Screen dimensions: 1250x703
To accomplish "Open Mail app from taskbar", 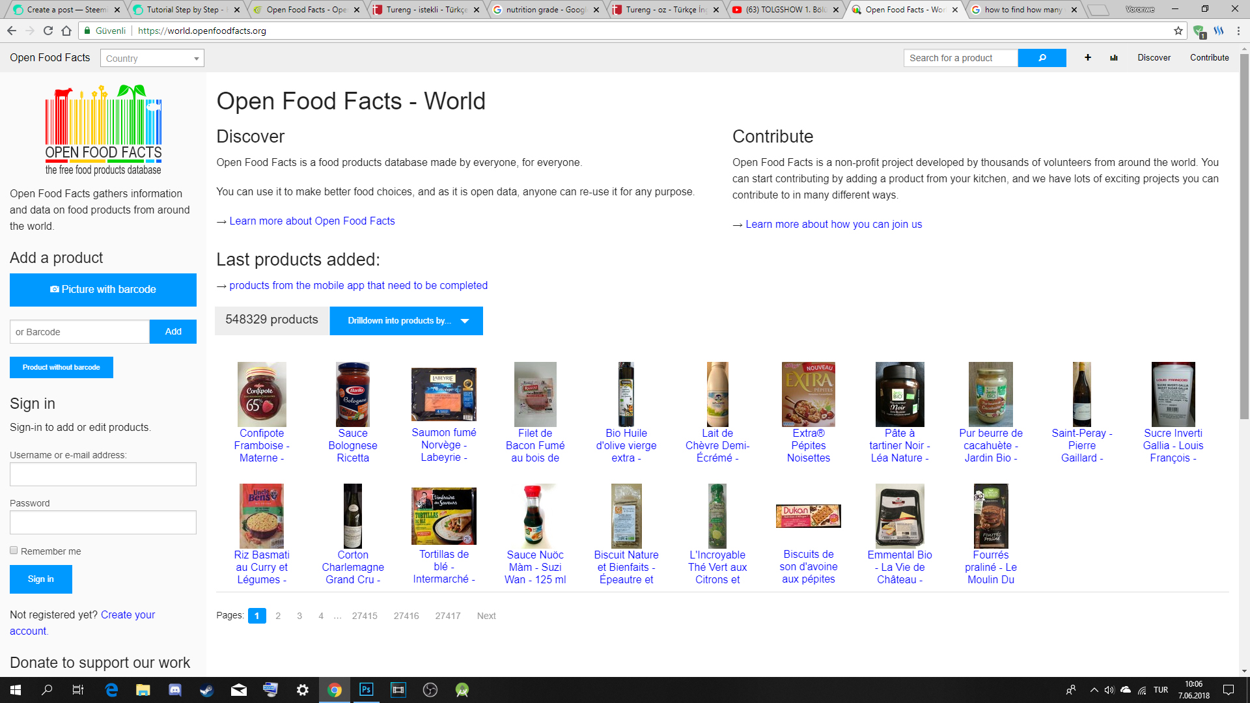I will point(239,690).
